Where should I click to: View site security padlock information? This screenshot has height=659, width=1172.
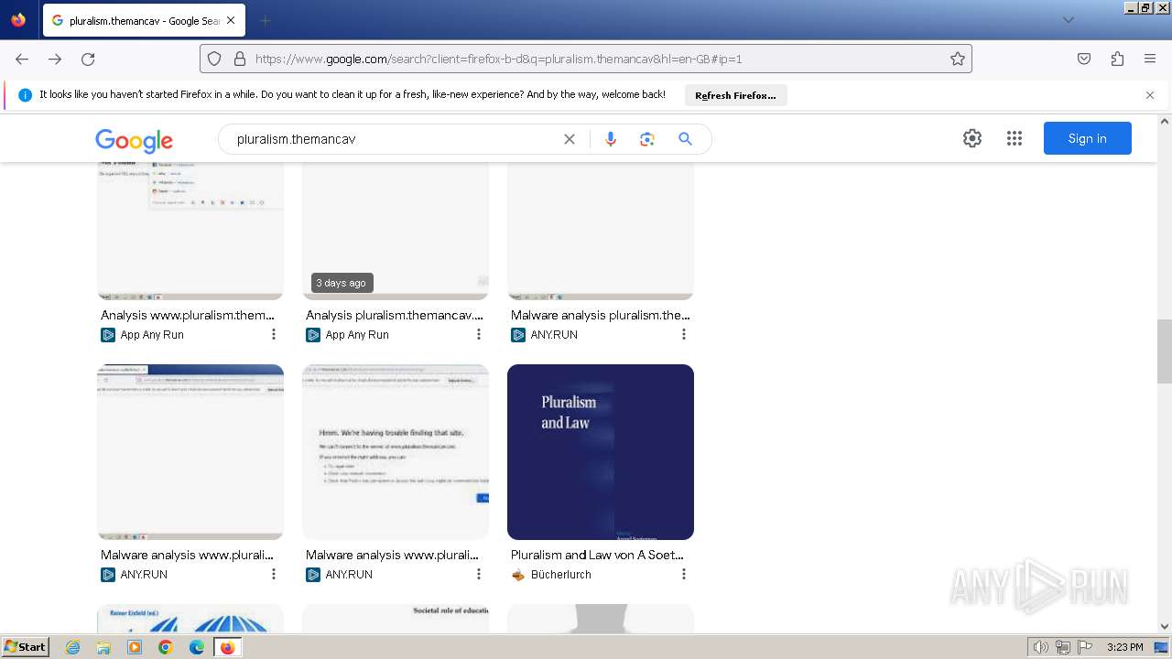240,59
